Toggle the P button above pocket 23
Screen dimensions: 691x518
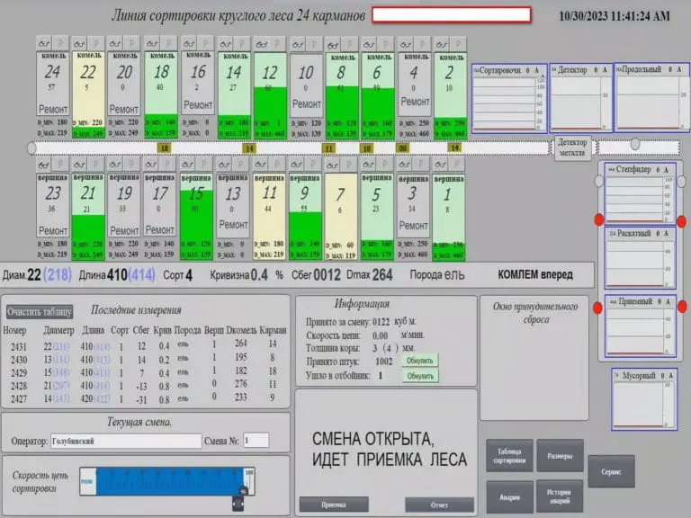(x=60, y=165)
